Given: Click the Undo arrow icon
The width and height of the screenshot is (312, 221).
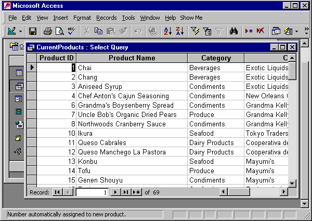Looking at the screenshot, I should (x=138, y=31).
